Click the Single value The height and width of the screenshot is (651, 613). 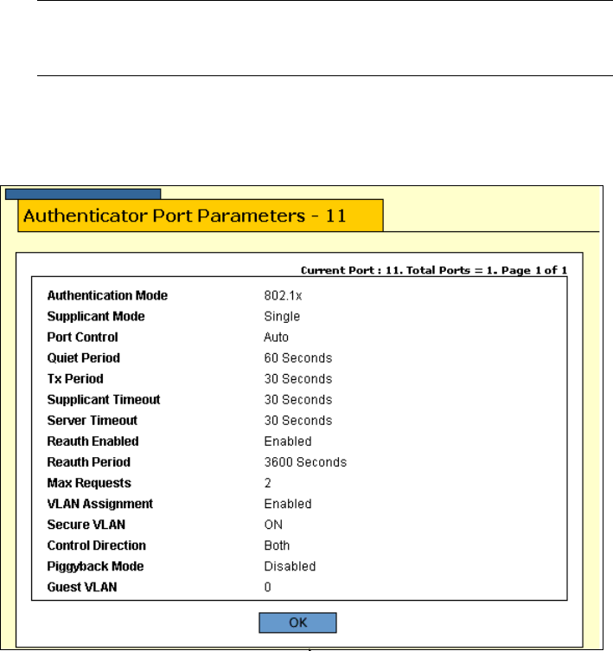pos(282,316)
